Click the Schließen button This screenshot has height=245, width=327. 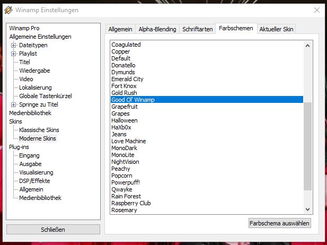click(53, 230)
